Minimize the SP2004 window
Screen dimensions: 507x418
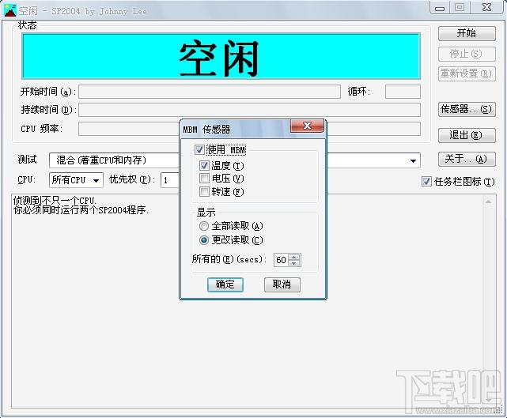pos(440,7)
